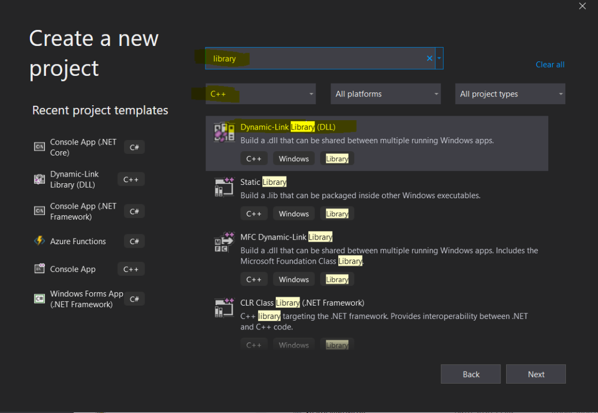Click the recent Dynamic-Link Library (DLL) icon
The height and width of the screenshot is (413, 598).
point(39,179)
